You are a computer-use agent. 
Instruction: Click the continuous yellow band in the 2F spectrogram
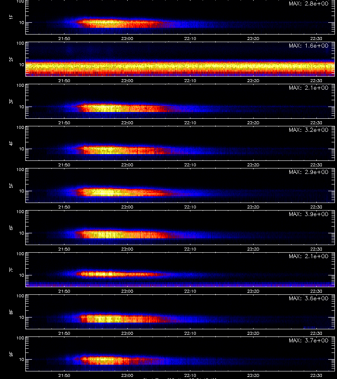tap(180, 67)
